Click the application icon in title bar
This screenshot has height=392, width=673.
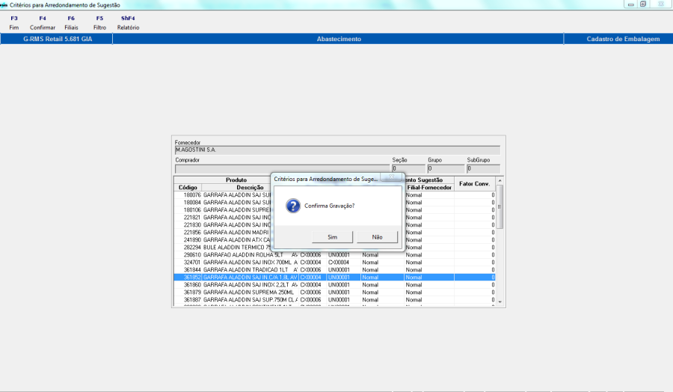pyautogui.click(x=4, y=5)
